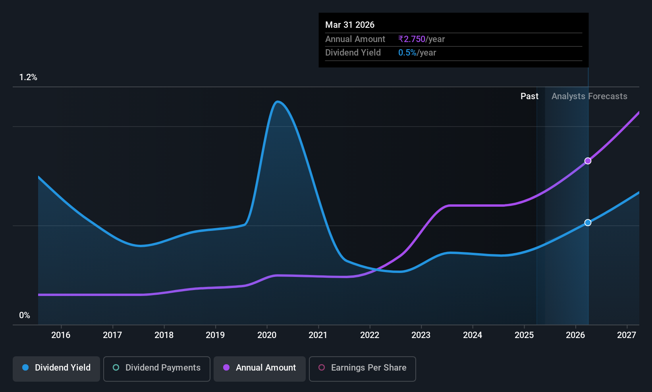Click the 2021 x-axis label

point(318,335)
